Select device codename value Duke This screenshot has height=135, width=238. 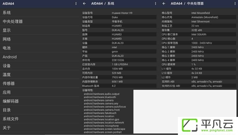(x=115, y=17)
